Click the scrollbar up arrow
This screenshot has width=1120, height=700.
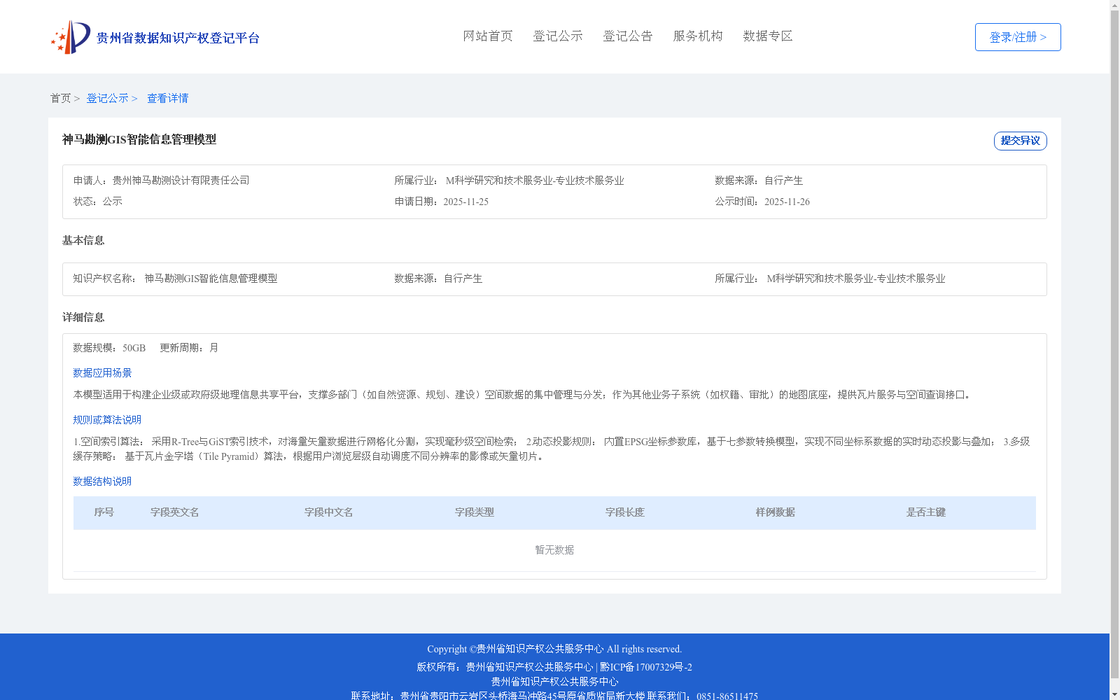1114,5
